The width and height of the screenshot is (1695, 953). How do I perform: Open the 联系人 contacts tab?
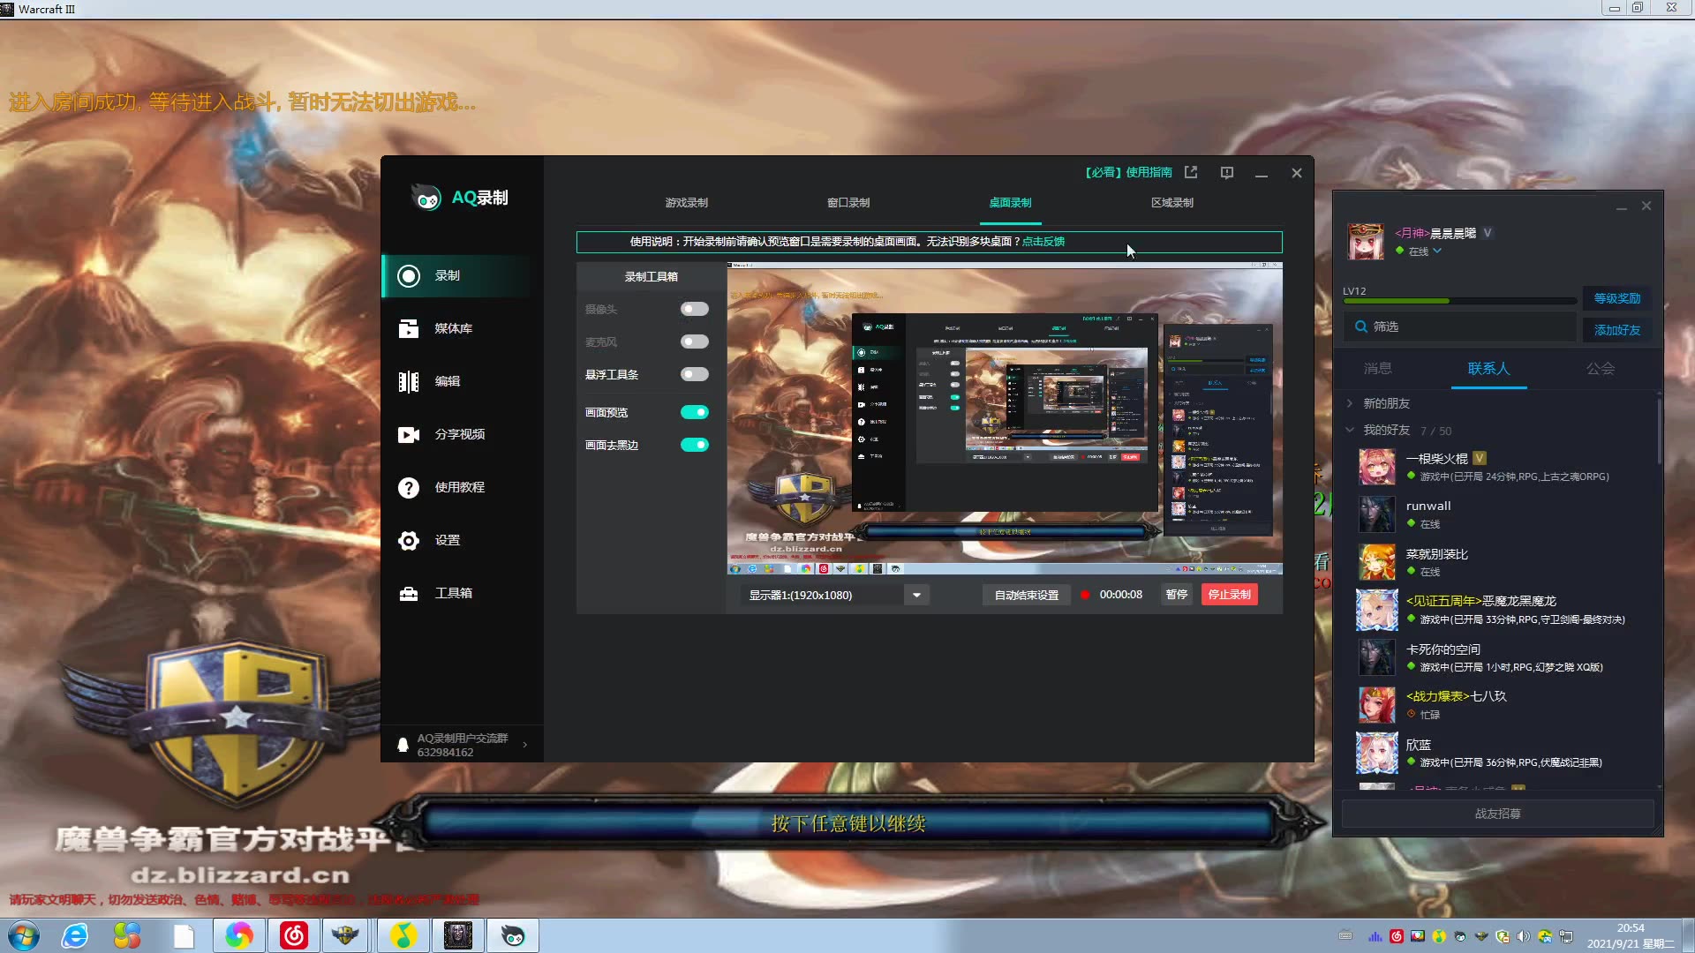click(x=1488, y=369)
